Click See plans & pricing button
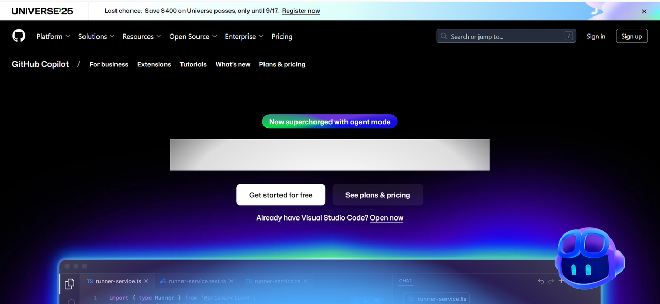This screenshot has height=304, width=660. click(x=378, y=195)
